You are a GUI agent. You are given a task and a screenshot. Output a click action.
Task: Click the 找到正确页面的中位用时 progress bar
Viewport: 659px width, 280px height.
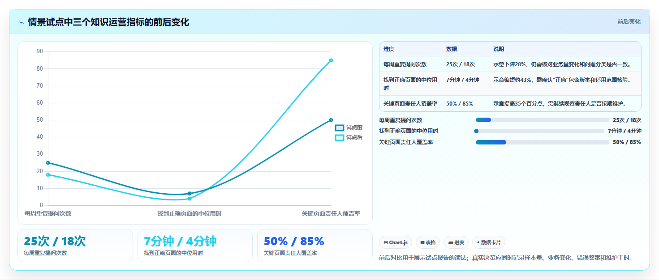tap(539, 131)
